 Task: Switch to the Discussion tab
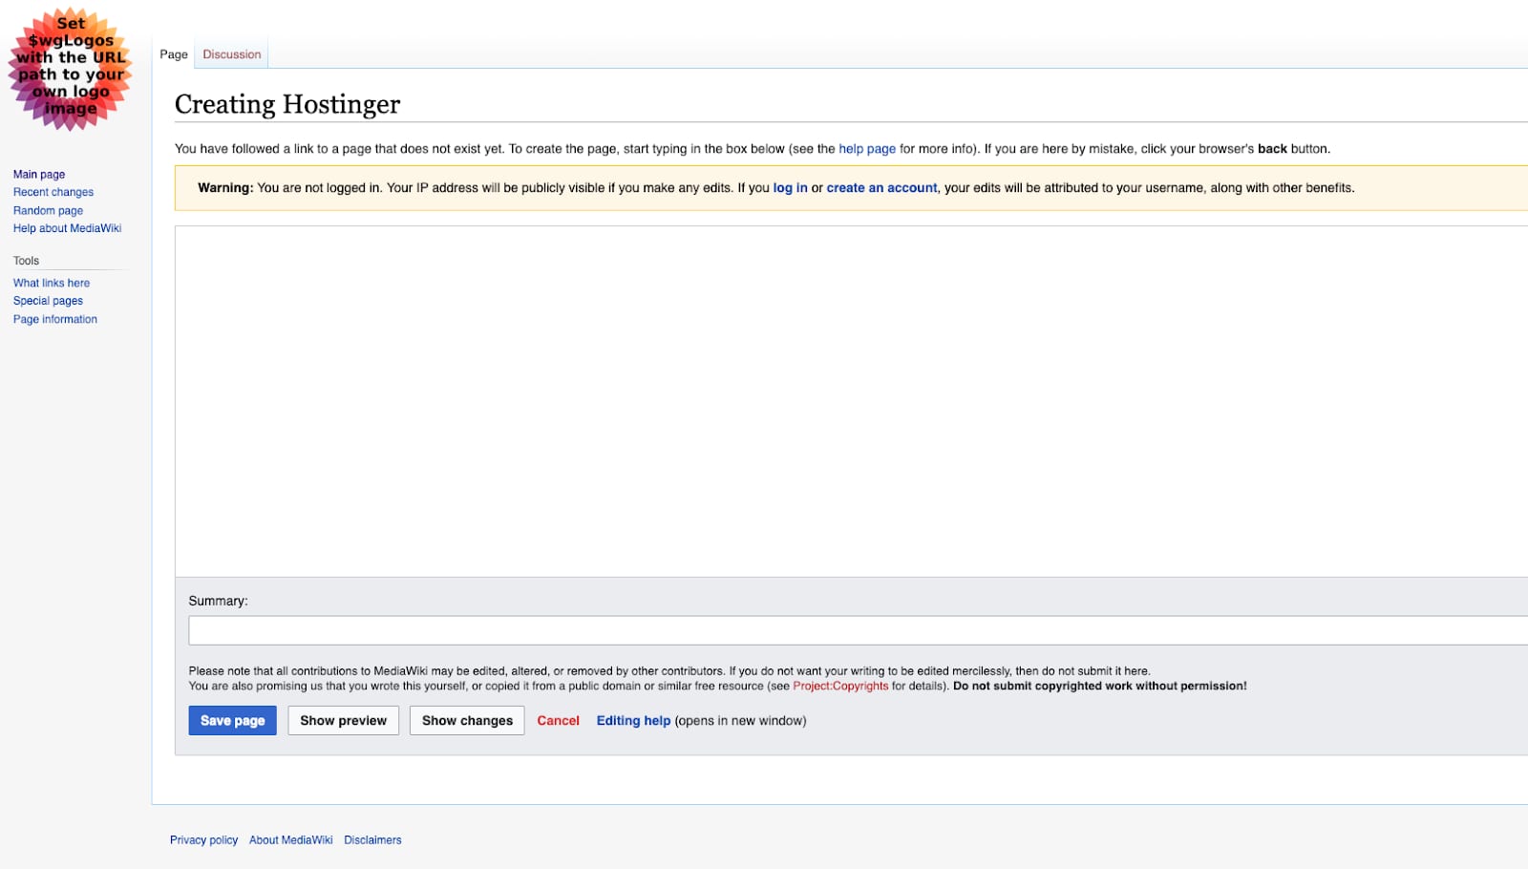231,54
